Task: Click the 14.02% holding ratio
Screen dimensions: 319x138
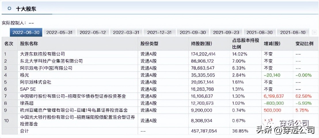Action: coord(240,54)
